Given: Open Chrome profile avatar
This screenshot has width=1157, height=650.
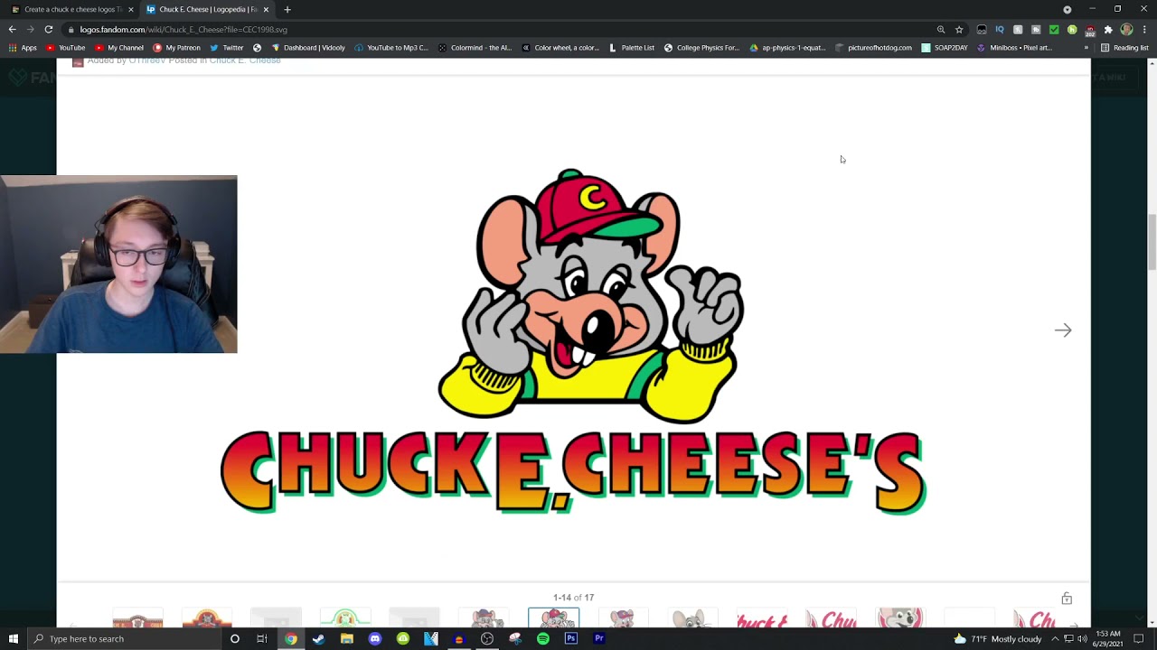Looking at the screenshot, I should [x=1126, y=30].
